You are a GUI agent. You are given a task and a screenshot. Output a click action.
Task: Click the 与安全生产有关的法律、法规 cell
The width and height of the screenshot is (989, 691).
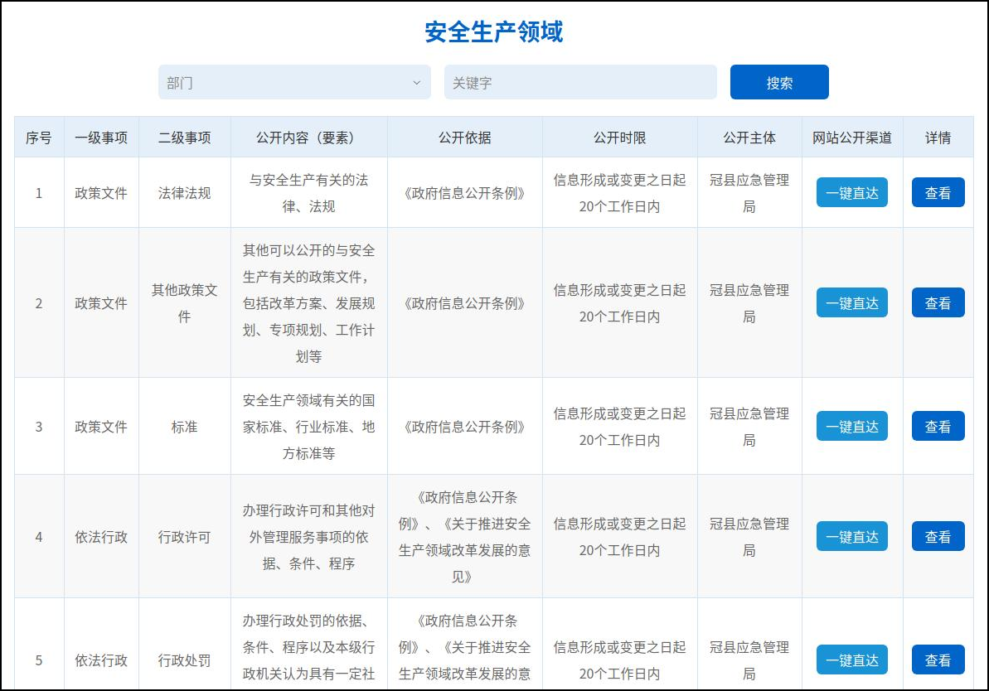click(x=309, y=193)
